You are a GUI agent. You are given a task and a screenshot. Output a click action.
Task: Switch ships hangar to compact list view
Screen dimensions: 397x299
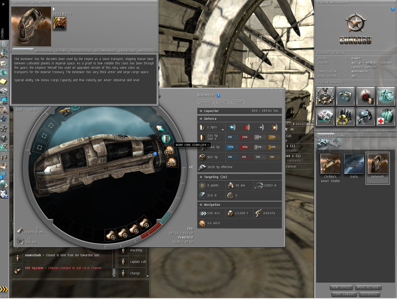341,144
